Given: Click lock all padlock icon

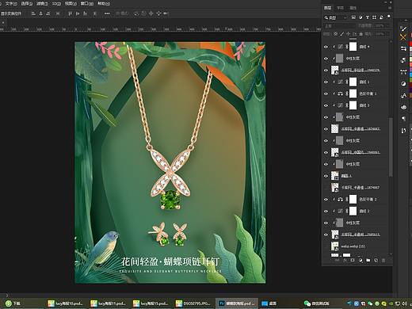Looking at the screenshot, I should pos(361,34).
